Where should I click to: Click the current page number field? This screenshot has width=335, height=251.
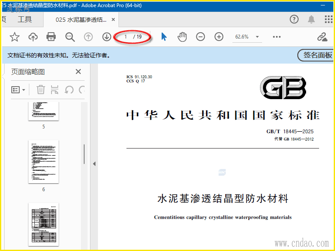[126, 37]
